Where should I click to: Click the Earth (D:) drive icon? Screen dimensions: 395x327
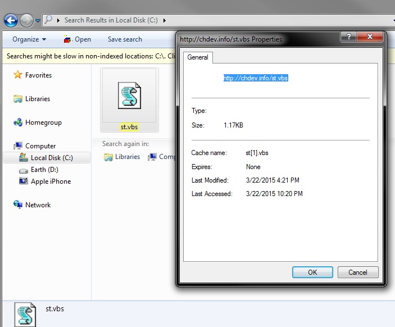(x=24, y=171)
